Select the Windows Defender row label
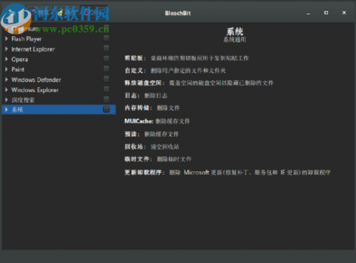 coord(36,80)
